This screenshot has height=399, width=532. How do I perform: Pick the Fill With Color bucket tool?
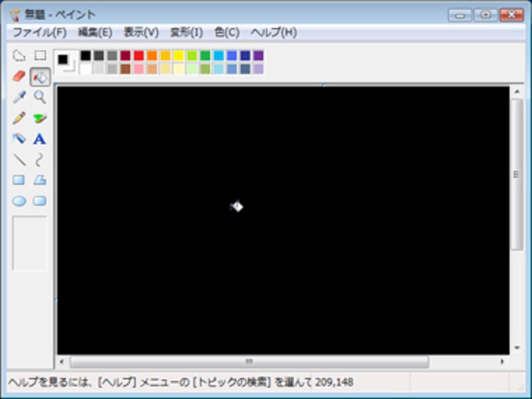tap(40, 76)
